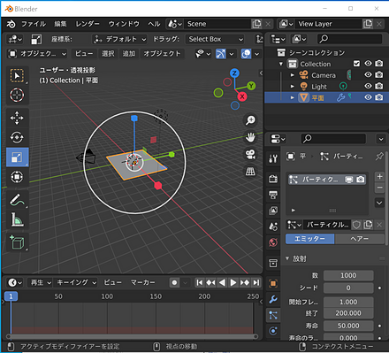389x353 pixels.
Task: Open the 編集 menu
Action: [x=60, y=24]
